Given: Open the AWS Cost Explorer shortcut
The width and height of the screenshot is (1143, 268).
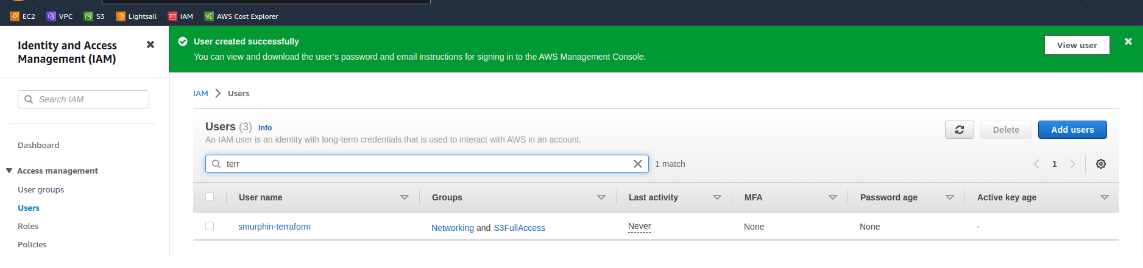Looking at the screenshot, I should click(x=241, y=16).
